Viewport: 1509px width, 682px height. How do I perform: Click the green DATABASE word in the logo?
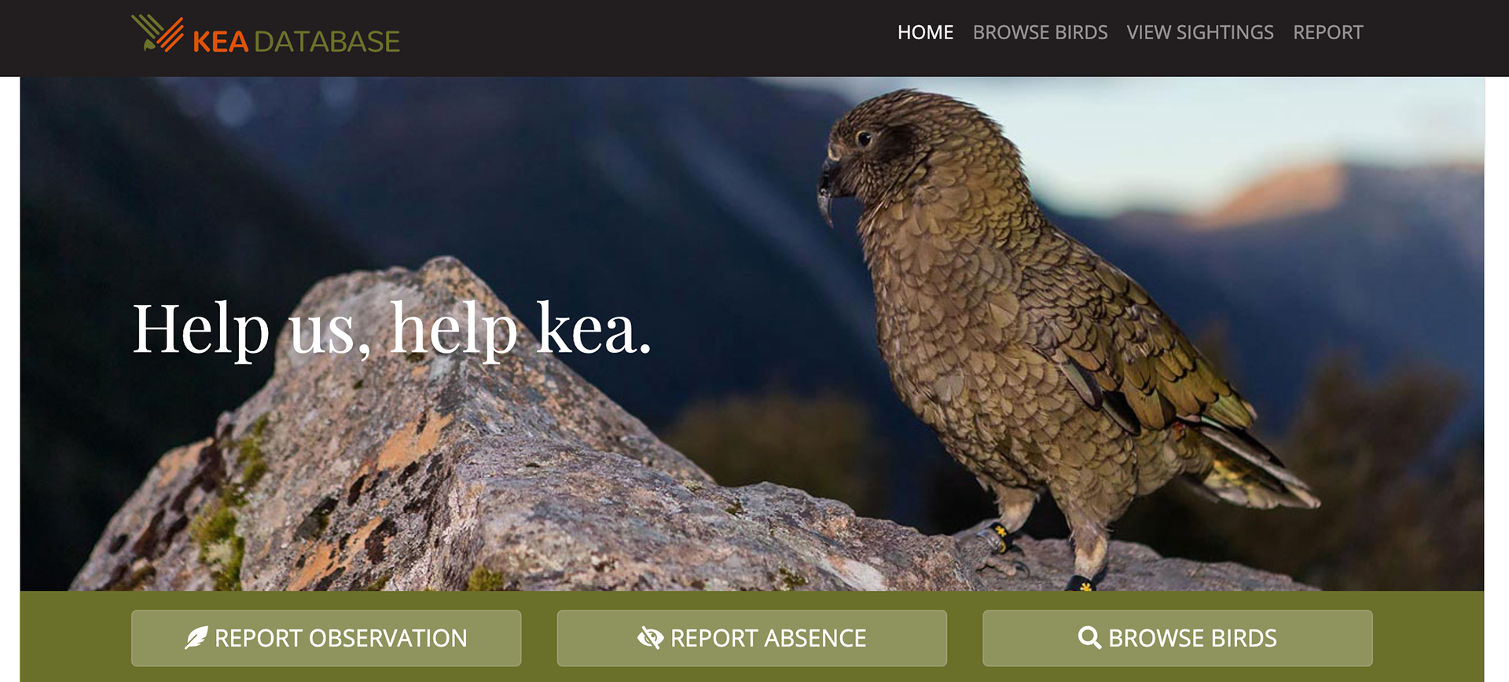[327, 41]
